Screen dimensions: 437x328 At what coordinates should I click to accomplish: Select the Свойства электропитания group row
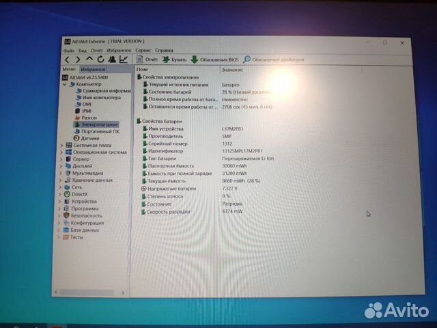168,77
